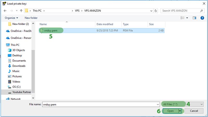Click the Back navigation arrow

click(5, 11)
